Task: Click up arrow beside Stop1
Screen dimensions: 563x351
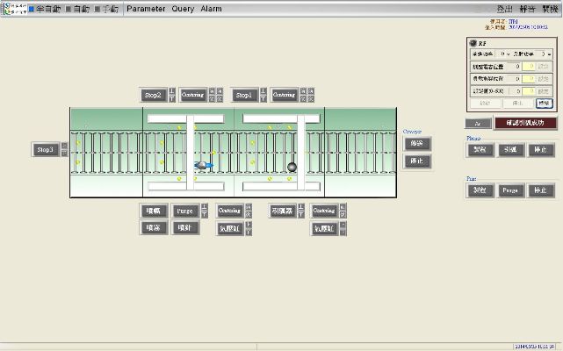Action: 263,90
